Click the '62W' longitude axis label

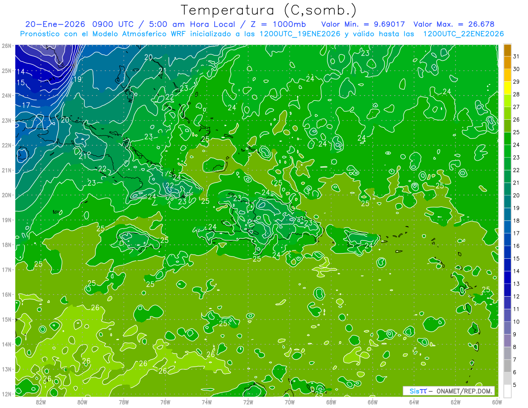point(455,402)
